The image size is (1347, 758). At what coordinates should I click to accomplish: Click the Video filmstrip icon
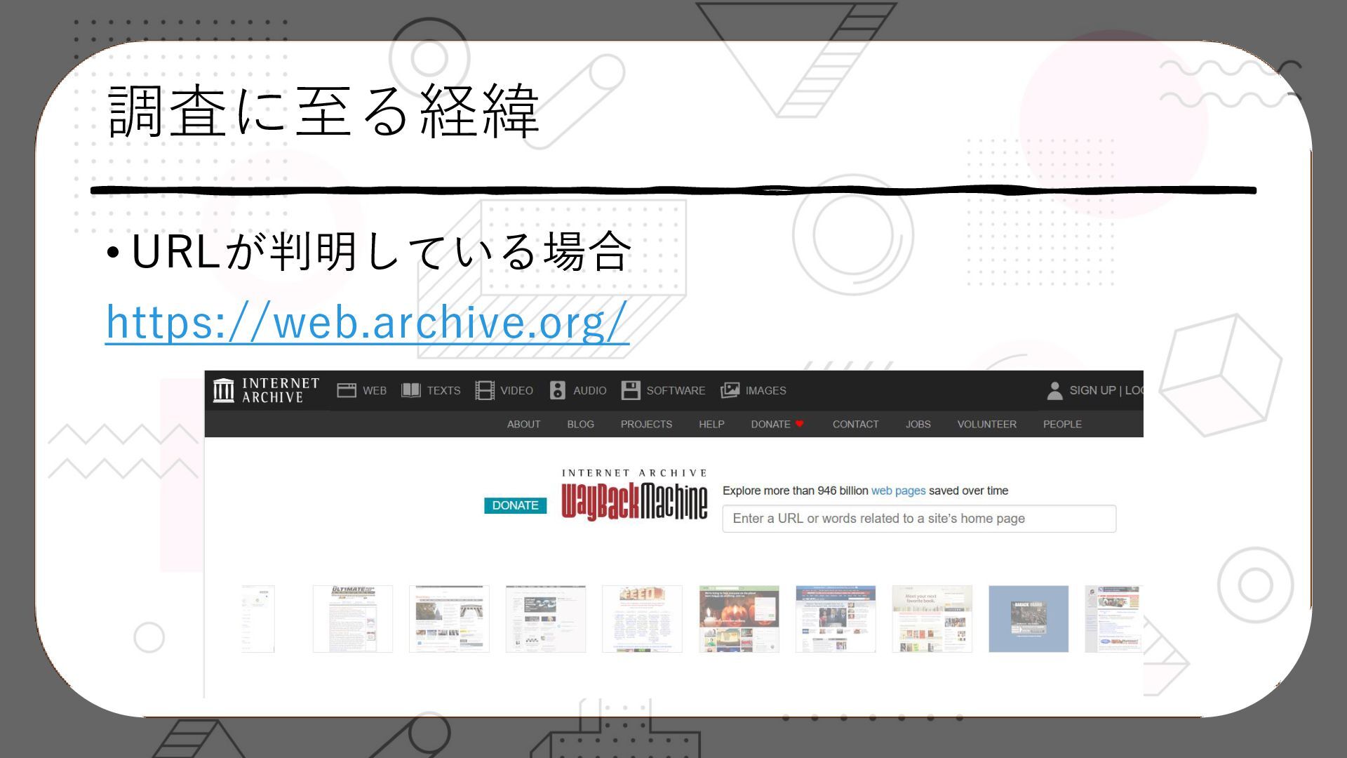pyautogui.click(x=484, y=390)
